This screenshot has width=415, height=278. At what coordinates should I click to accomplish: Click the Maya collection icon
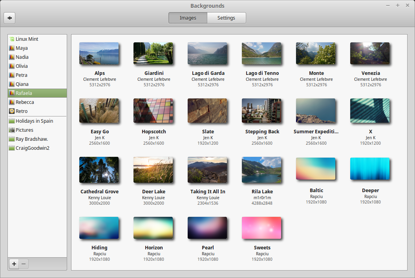pos(12,48)
